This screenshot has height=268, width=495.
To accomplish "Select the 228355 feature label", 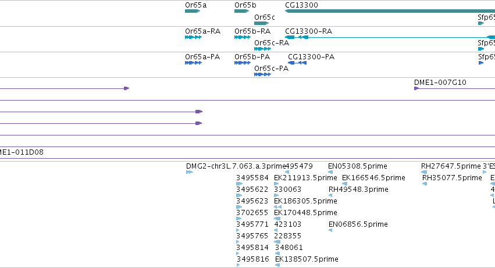I will 287,236.
